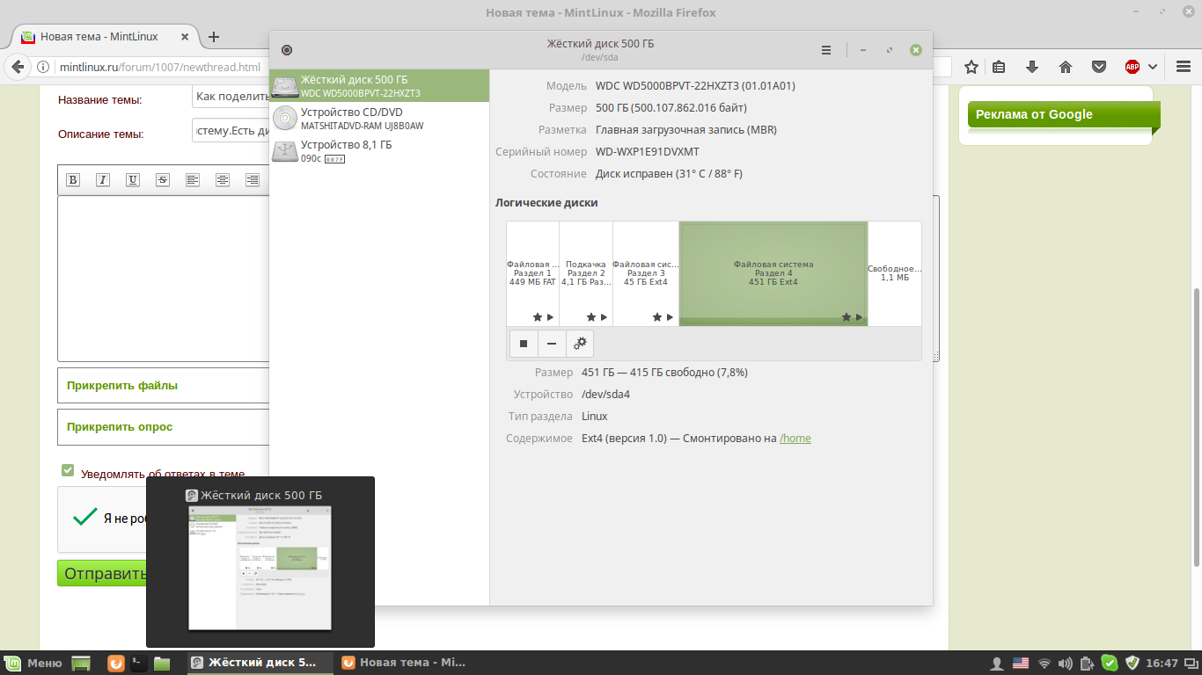Screen dimensions: 1202x675
Task: Go back with Firefox back arrow
Action: (x=16, y=67)
